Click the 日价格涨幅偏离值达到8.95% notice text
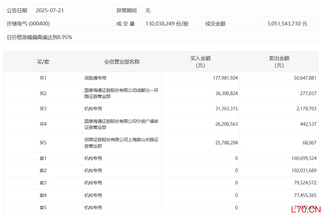 tap(40, 37)
